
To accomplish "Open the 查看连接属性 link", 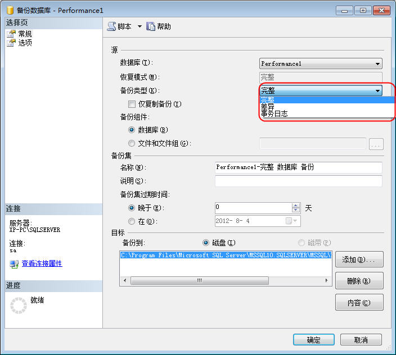I will [x=42, y=263].
